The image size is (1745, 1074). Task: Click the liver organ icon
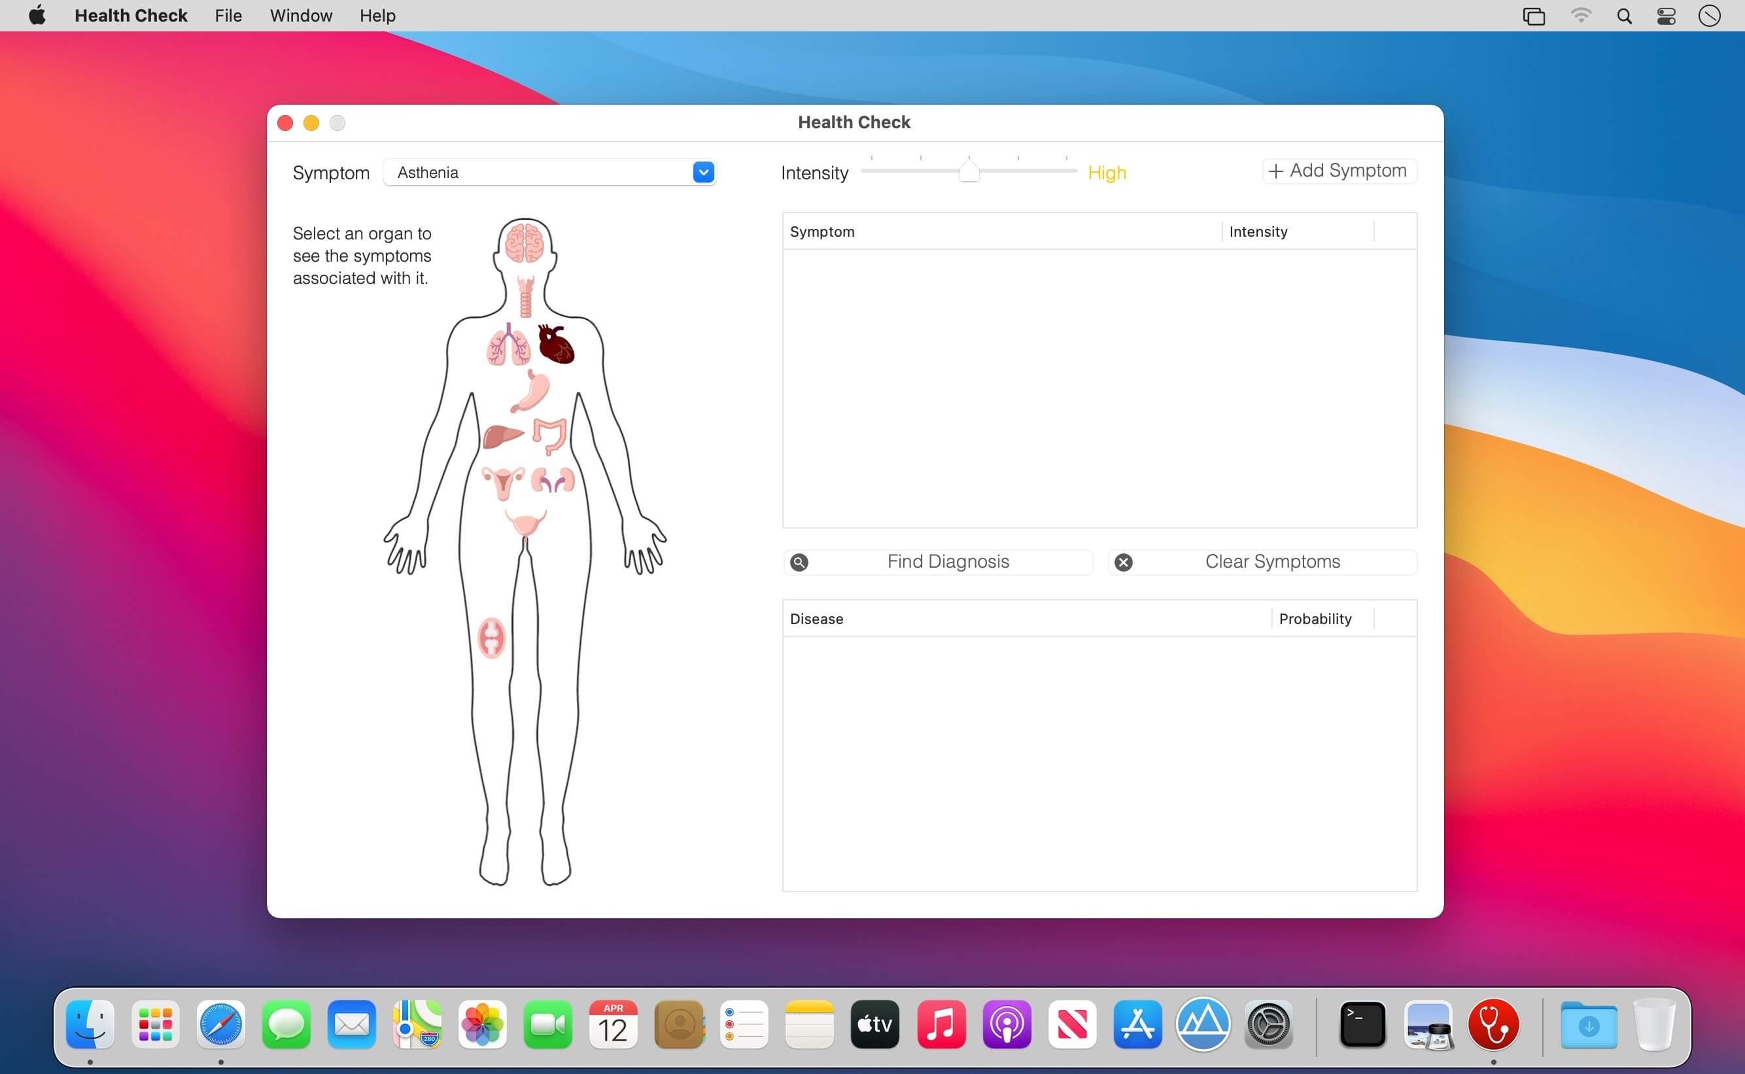502,436
